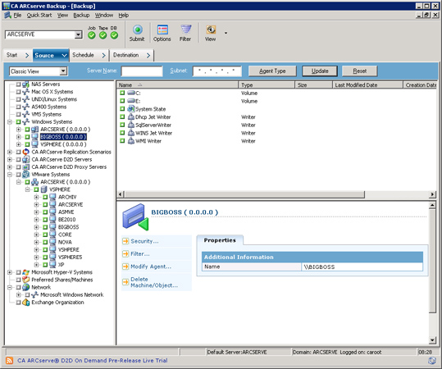
Task: Open the Help menu
Action: 124,16
